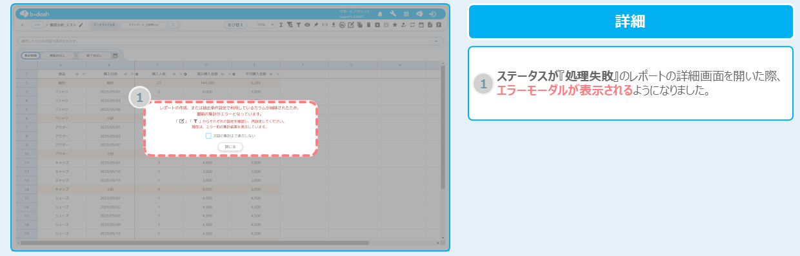Click the 並び替え button
The image size is (800, 256).
(x=235, y=25)
